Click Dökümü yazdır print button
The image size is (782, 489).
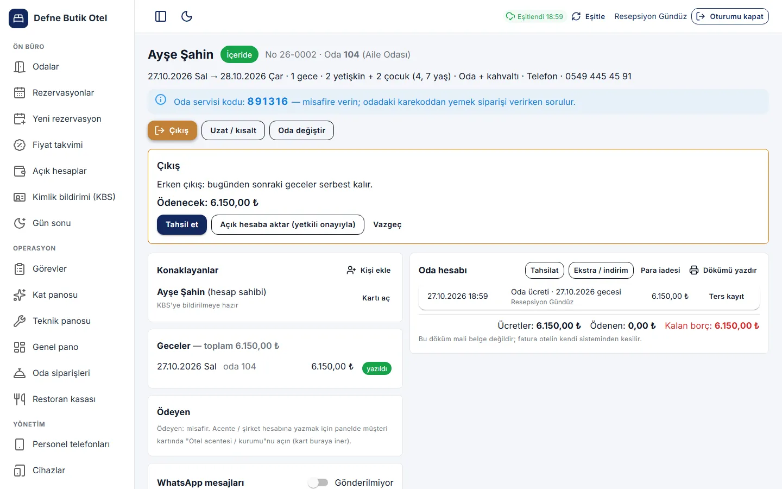723,270
